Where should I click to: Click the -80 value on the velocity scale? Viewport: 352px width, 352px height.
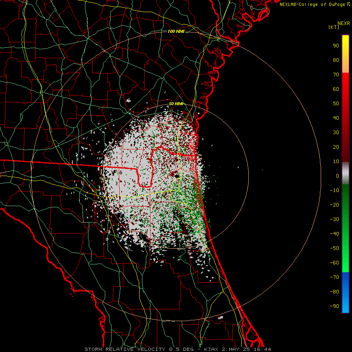coord(334,292)
